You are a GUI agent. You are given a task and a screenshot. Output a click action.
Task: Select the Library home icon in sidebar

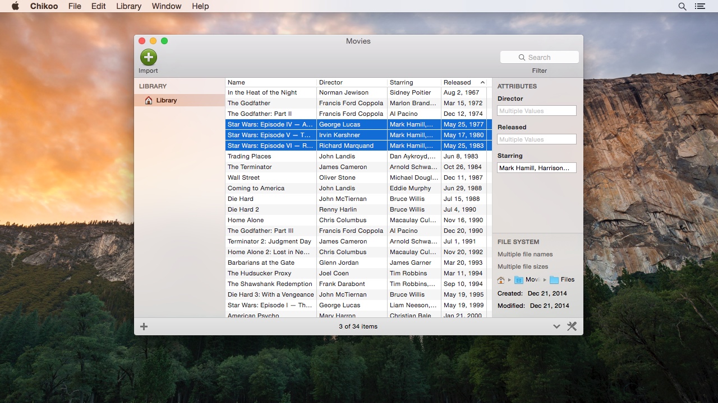click(148, 100)
